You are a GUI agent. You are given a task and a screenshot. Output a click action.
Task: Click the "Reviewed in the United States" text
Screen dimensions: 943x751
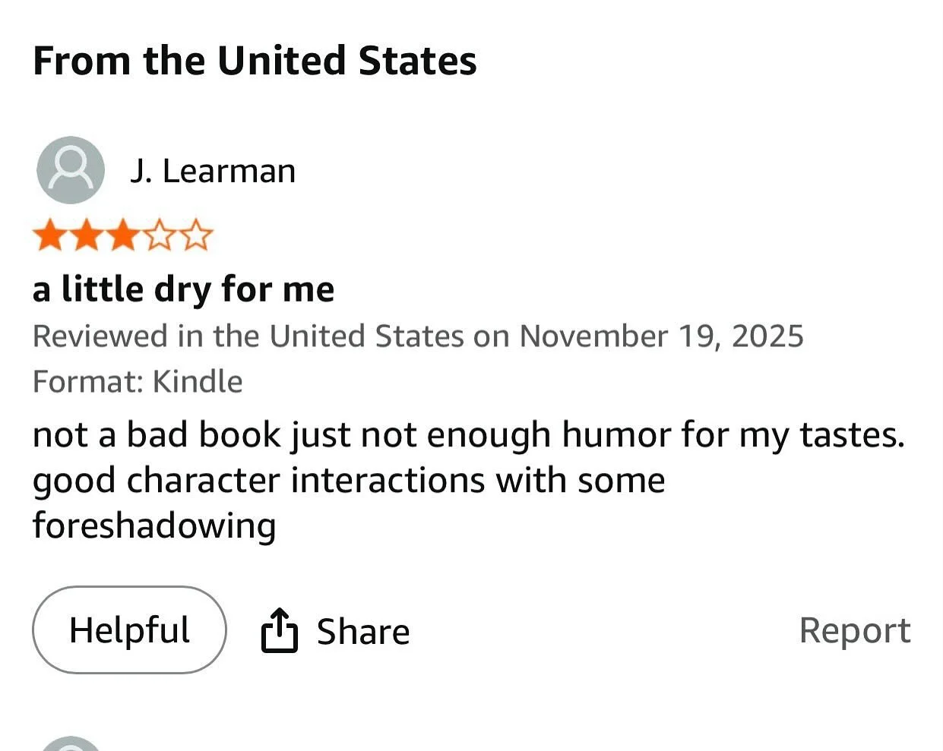coord(248,336)
